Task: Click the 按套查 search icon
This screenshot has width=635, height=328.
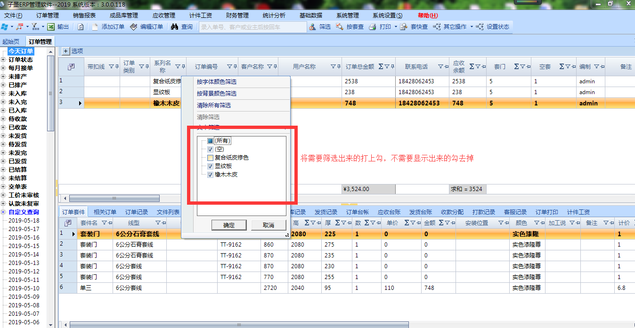Action: (340, 27)
